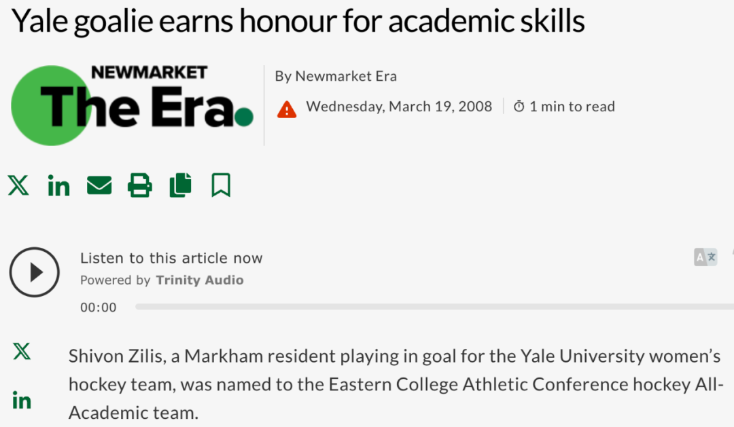Click the Listen to this article now label
Image resolution: width=734 pixels, height=427 pixels.
171,258
